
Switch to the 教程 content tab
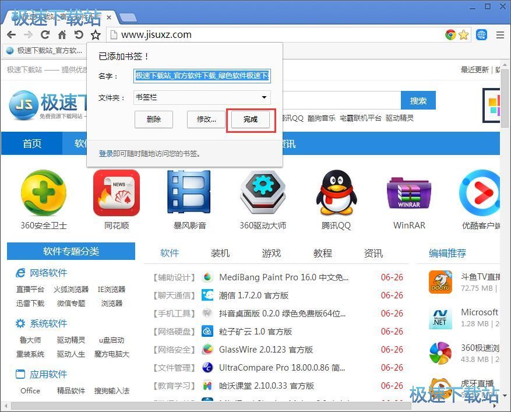[323, 253]
